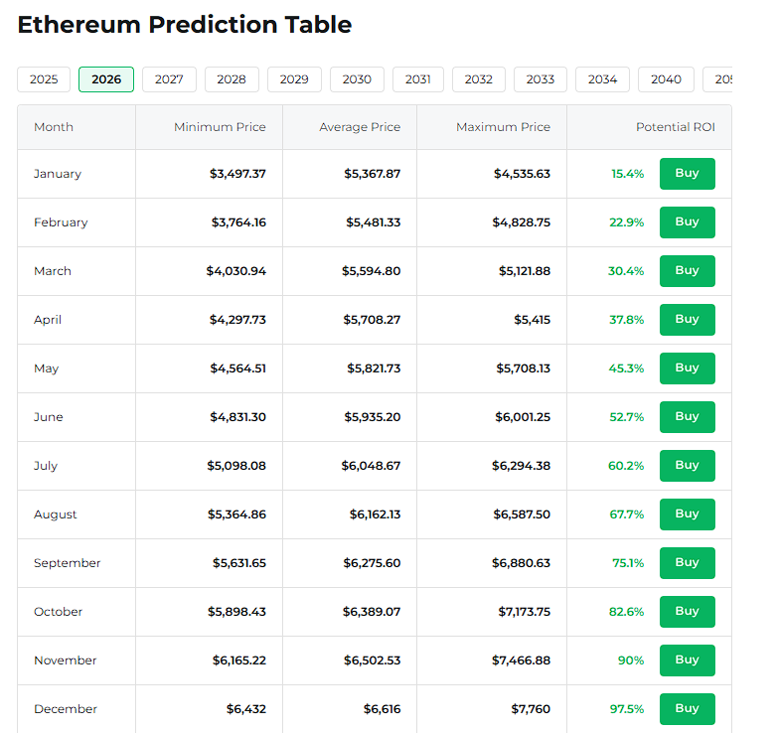Viewport: 776px width, 733px height.
Task: Click Buy for February
Action: (x=687, y=222)
